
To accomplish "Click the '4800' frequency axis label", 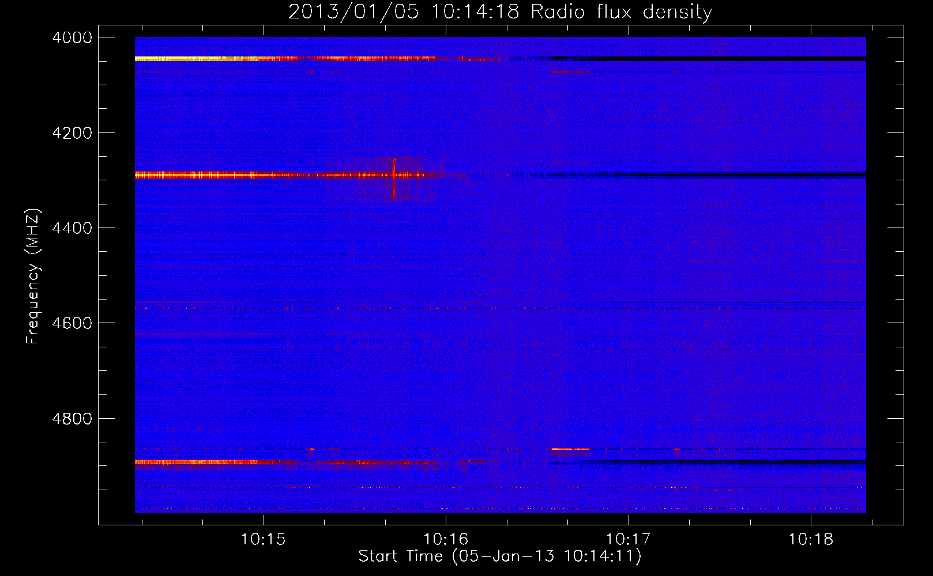I will tap(72, 418).
